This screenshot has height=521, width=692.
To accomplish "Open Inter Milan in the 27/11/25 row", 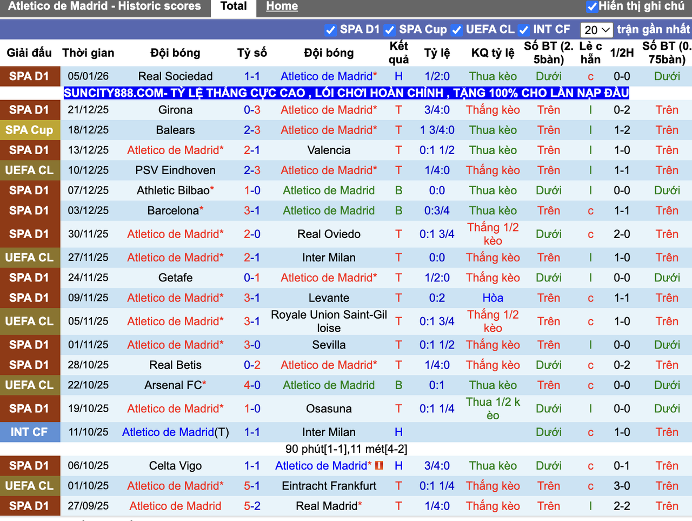I will pyautogui.click(x=329, y=258).
